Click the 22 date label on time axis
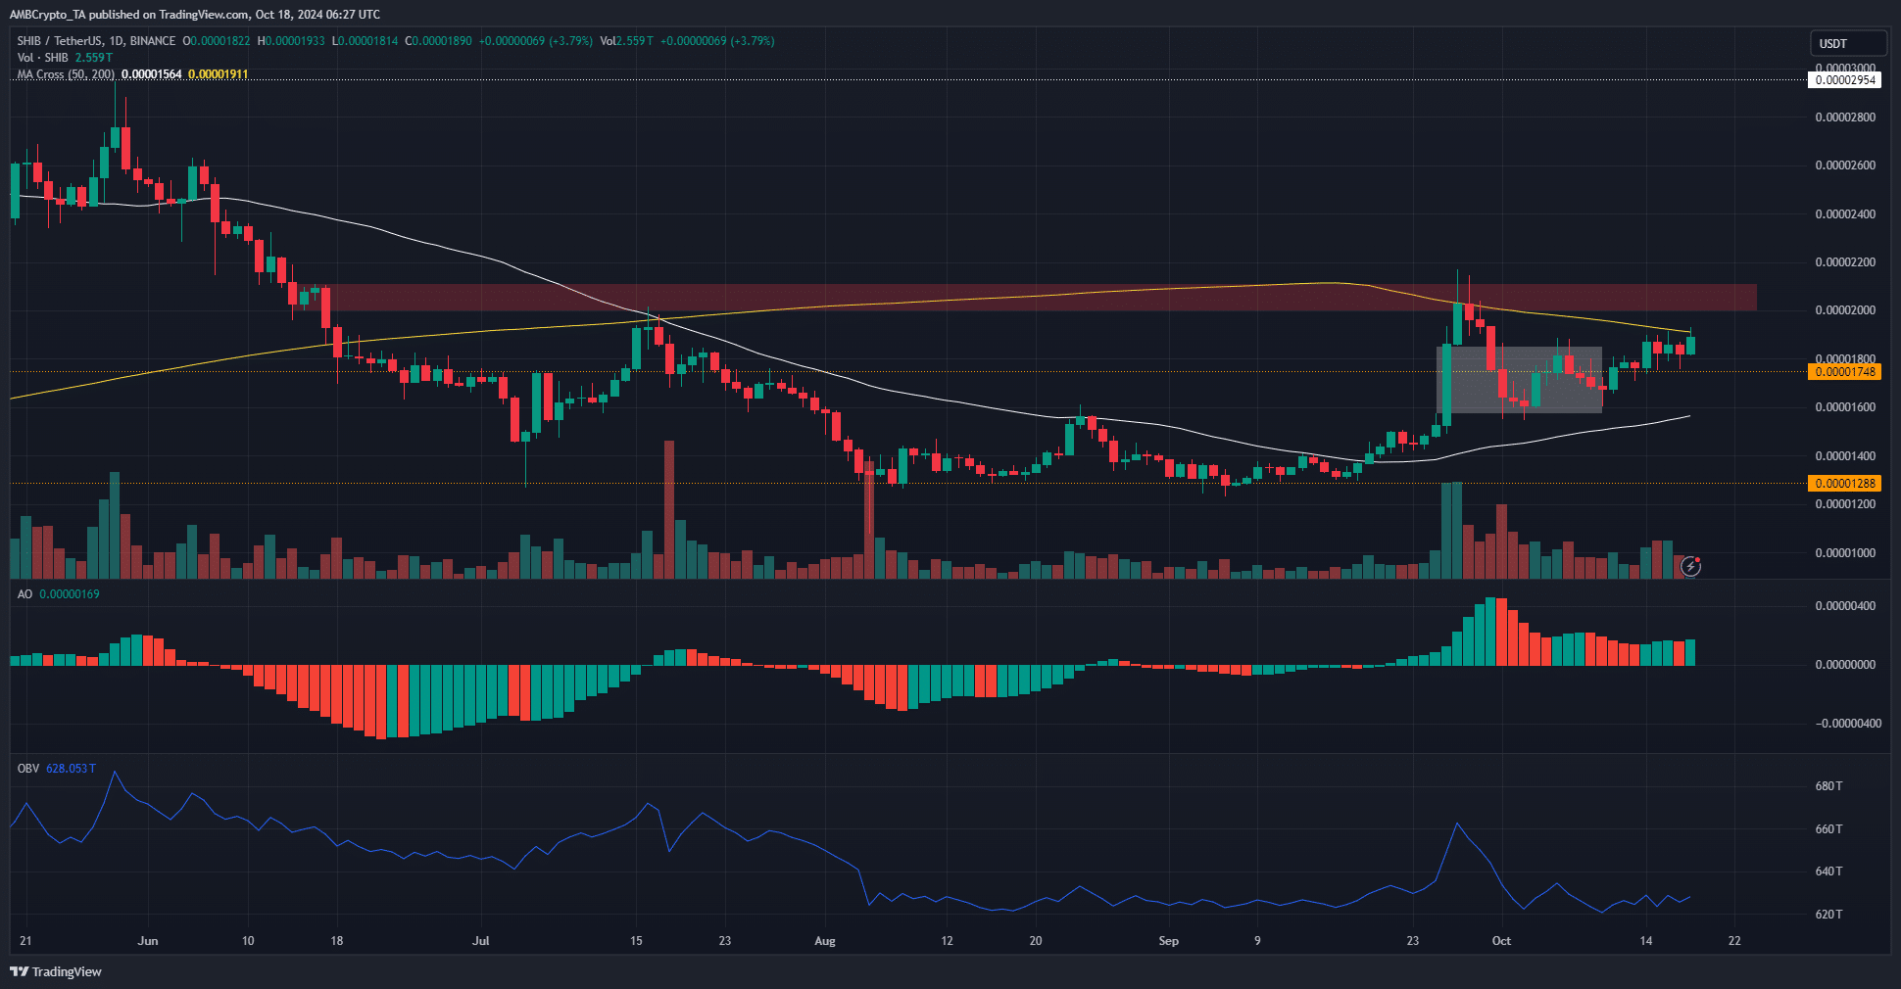The width and height of the screenshot is (1901, 989). click(1734, 941)
